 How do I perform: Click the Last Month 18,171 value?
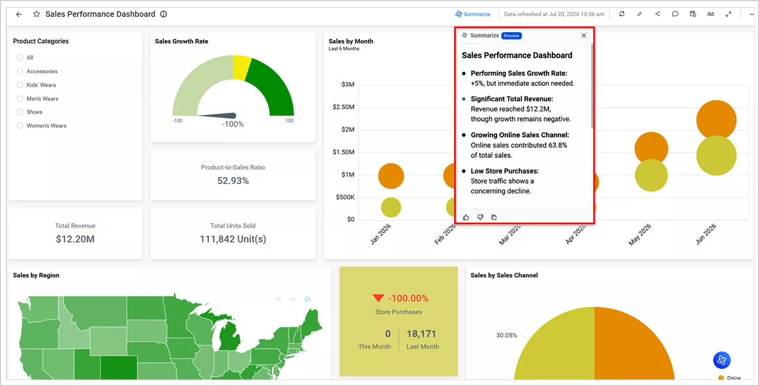[x=421, y=334]
